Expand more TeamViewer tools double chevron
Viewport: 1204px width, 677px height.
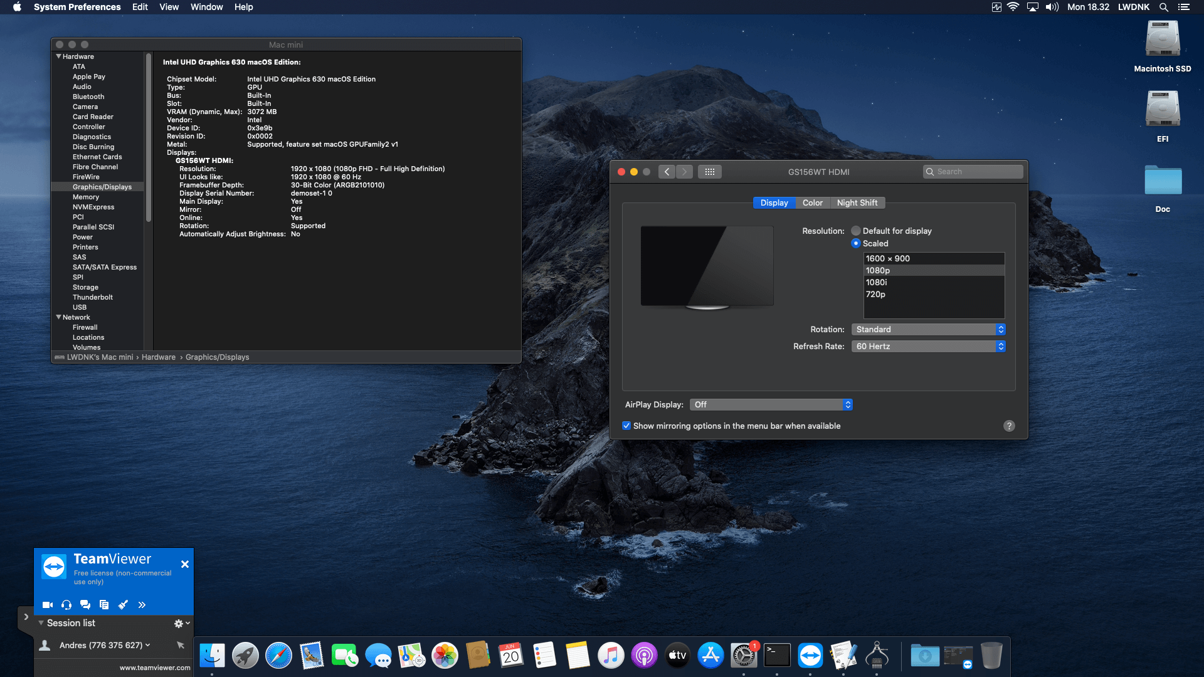point(142,605)
